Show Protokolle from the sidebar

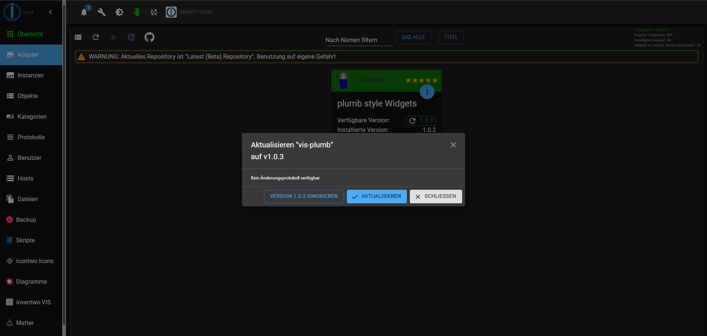pyautogui.click(x=31, y=137)
